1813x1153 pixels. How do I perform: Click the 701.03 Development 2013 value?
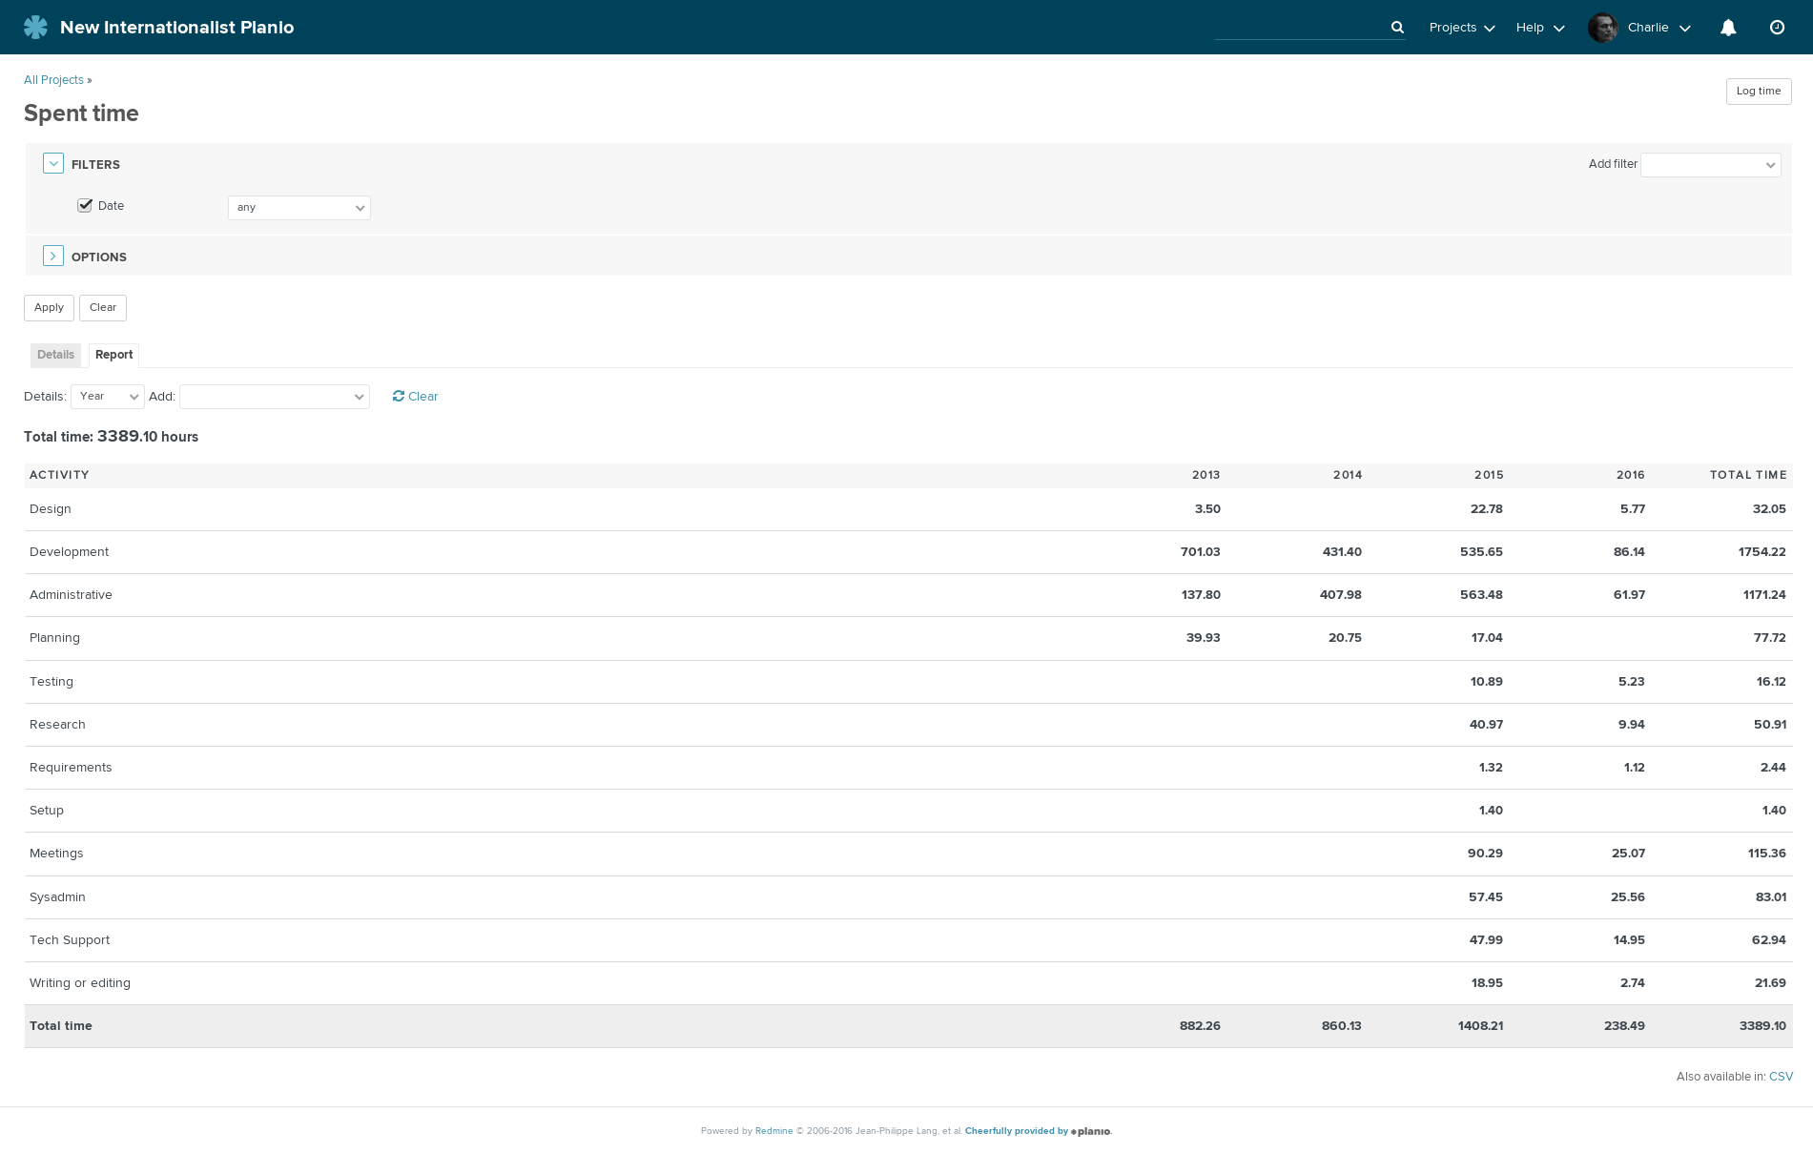tap(1200, 552)
